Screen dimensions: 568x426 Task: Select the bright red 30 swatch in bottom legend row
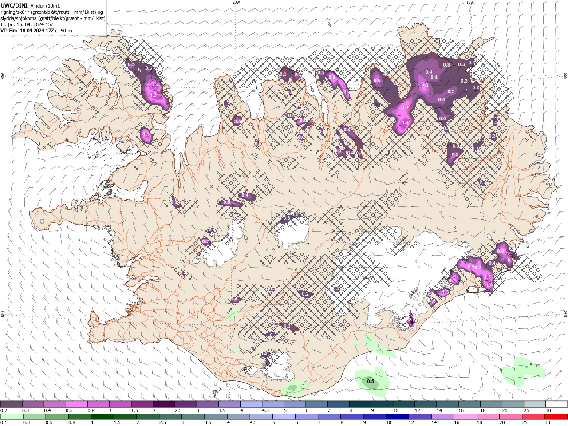tap(556, 417)
